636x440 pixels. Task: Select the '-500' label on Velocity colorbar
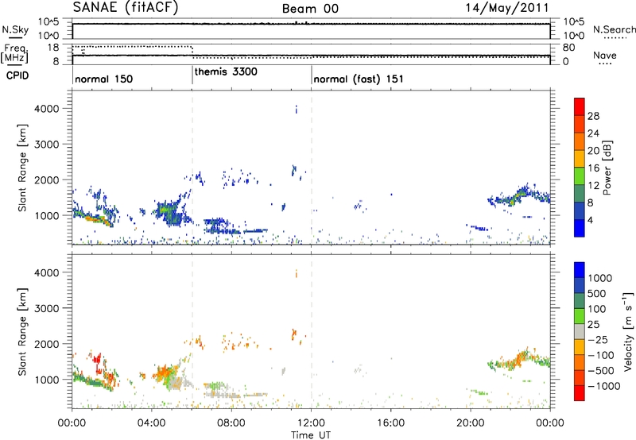pyautogui.click(x=600, y=370)
